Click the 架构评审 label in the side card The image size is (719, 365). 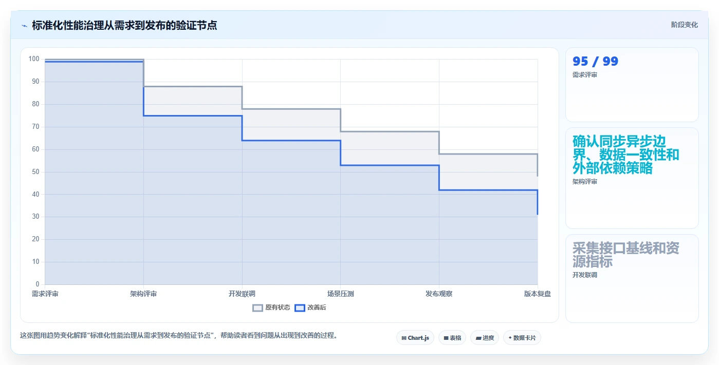(x=585, y=182)
